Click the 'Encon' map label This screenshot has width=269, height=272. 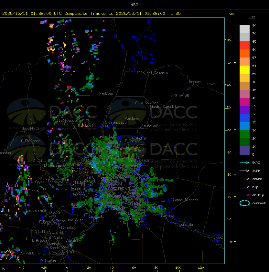(x=194, y=82)
